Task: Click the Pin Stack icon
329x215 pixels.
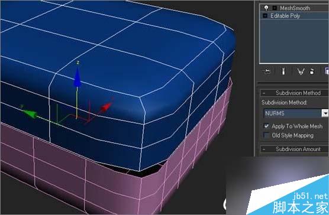Action: pos(267,71)
